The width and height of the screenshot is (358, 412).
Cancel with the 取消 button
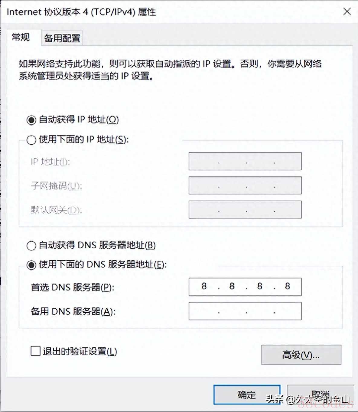[321, 394]
